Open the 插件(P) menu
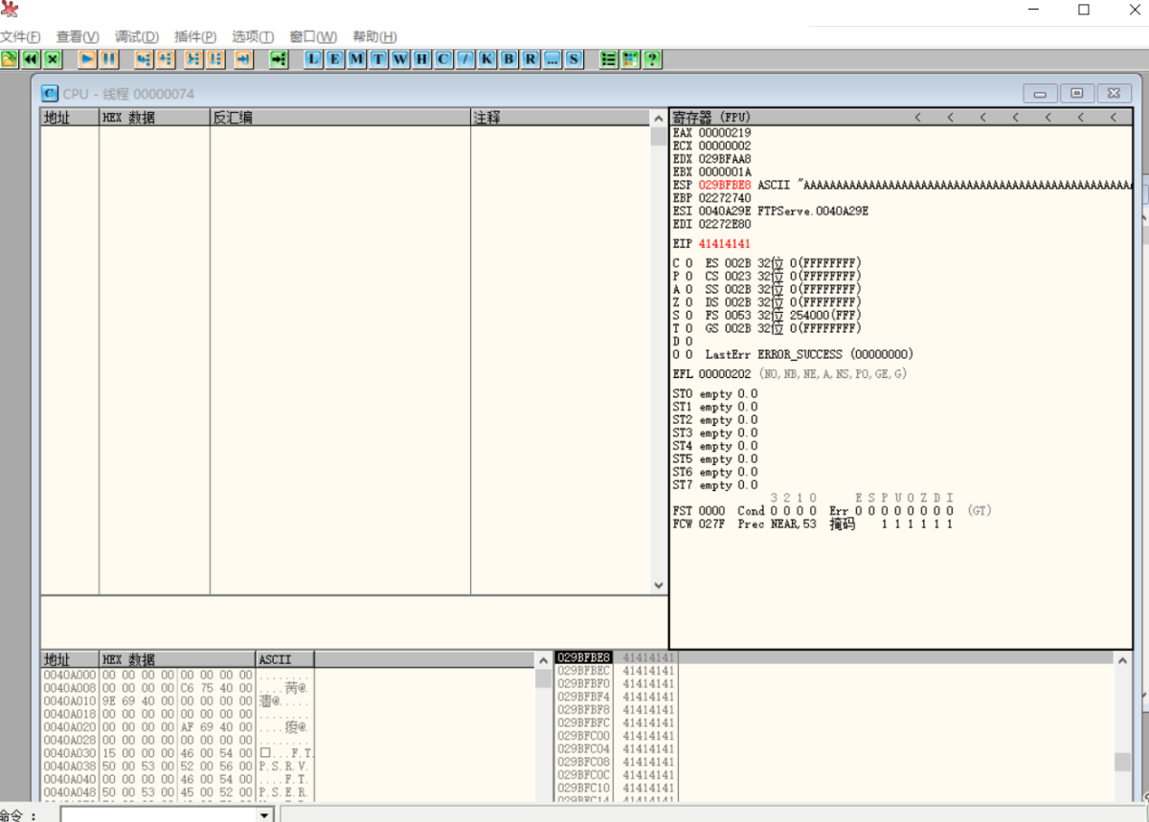Image resolution: width=1149 pixels, height=822 pixels. coord(195,36)
